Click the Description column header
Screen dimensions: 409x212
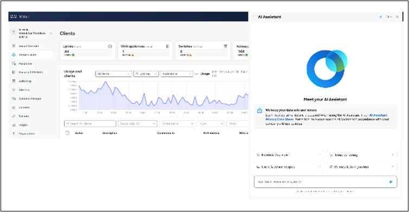pyautogui.click(x=110, y=133)
